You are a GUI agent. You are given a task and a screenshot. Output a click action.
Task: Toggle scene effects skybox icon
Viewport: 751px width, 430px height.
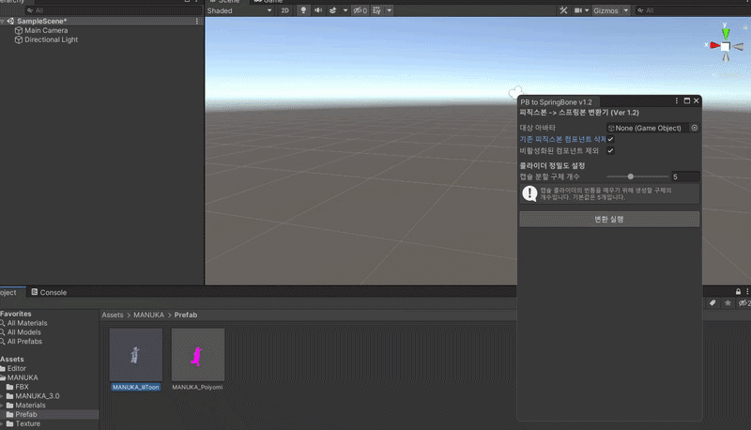(333, 10)
